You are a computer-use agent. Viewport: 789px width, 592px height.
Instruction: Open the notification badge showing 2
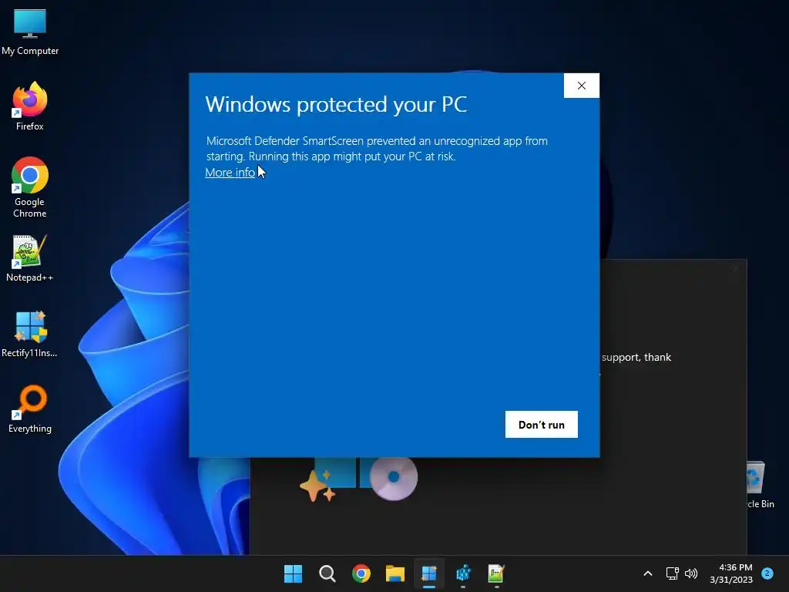pos(767,573)
